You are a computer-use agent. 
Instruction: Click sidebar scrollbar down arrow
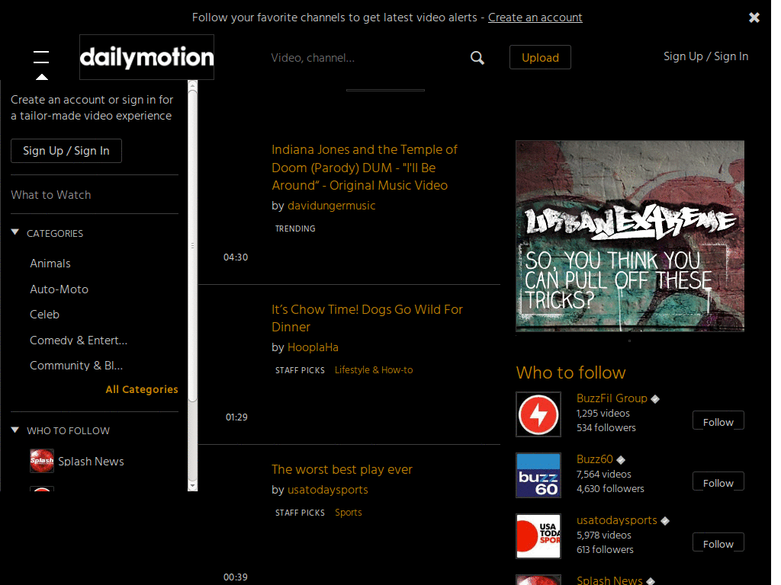pos(193,485)
